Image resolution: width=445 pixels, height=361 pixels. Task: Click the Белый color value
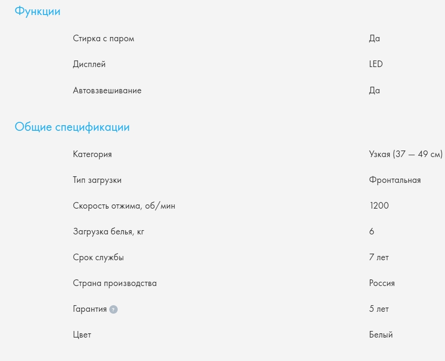[x=381, y=335]
